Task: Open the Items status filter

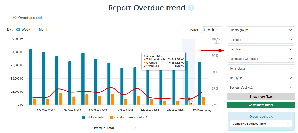Action: [261, 69]
